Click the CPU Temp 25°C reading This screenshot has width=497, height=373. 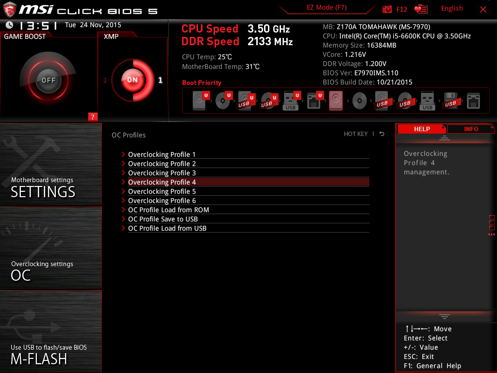(207, 57)
